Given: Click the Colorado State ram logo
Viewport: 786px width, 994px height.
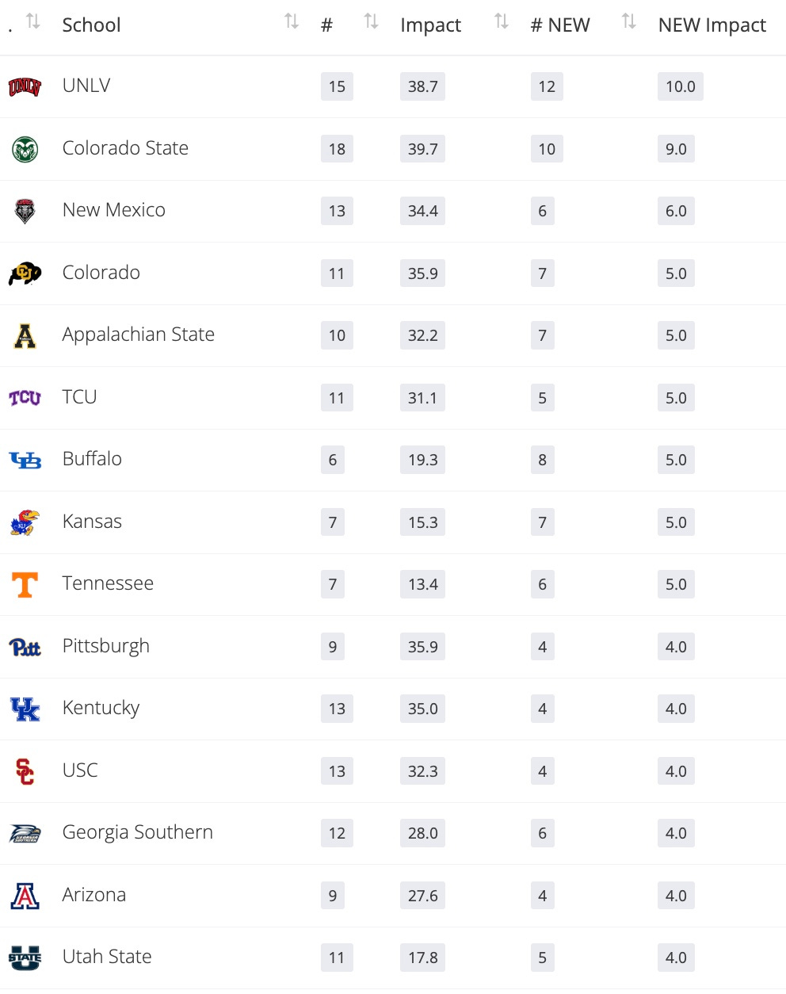Looking at the screenshot, I should click(25, 149).
